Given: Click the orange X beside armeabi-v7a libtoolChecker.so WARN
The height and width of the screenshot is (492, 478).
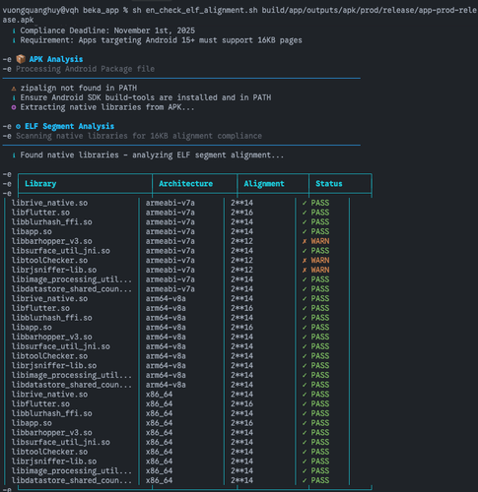Looking at the screenshot, I should pos(305,261).
